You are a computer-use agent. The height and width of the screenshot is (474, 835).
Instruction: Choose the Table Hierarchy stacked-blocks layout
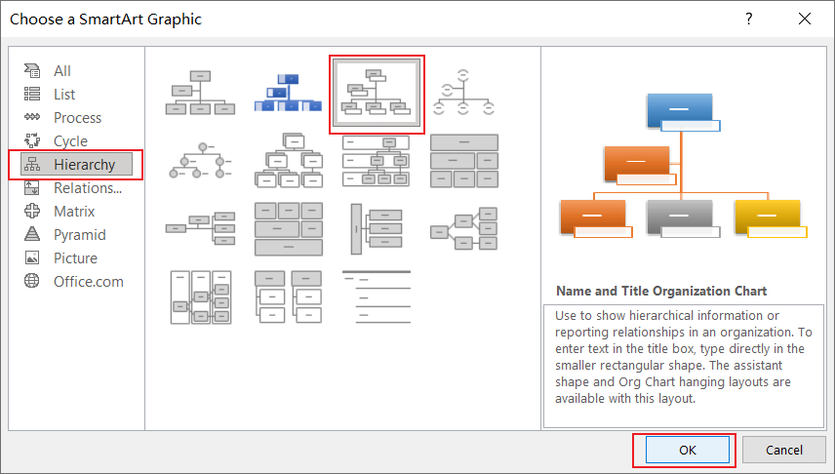(x=463, y=161)
